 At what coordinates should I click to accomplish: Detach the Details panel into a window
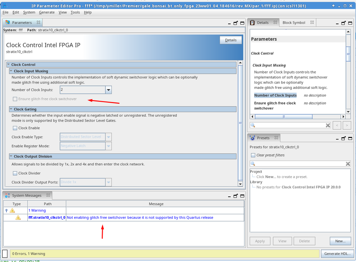[x=344, y=23]
